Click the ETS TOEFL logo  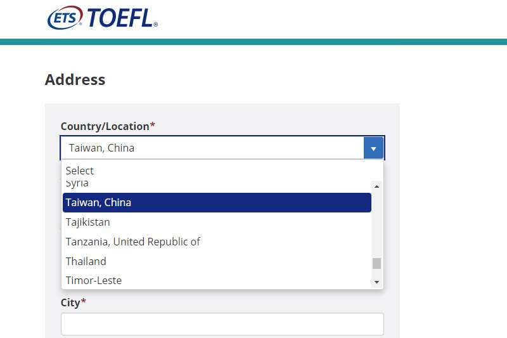tap(103, 18)
